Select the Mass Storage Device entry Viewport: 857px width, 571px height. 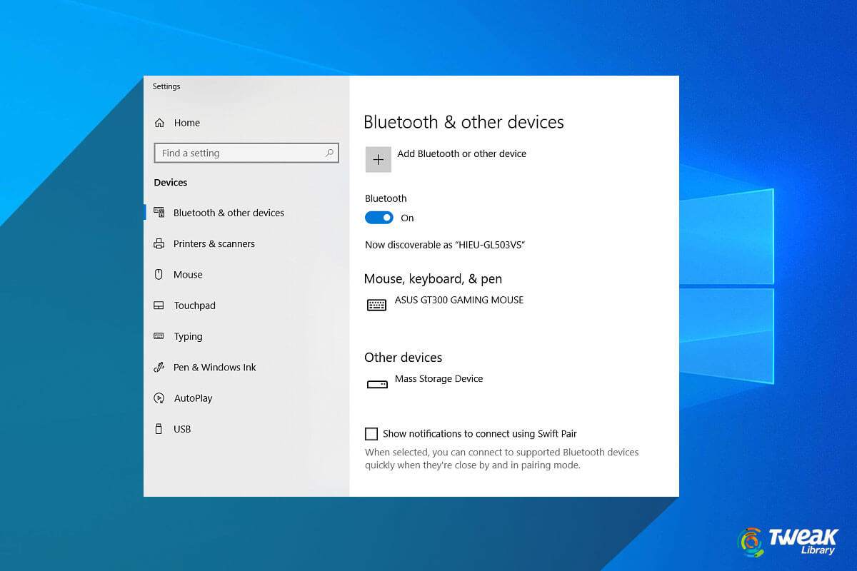pos(438,379)
